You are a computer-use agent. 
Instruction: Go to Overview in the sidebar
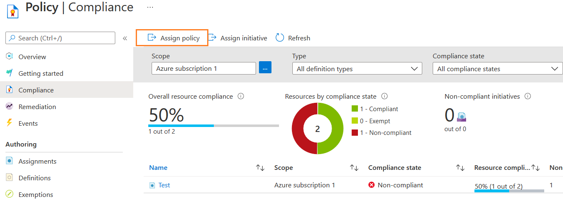32,57
